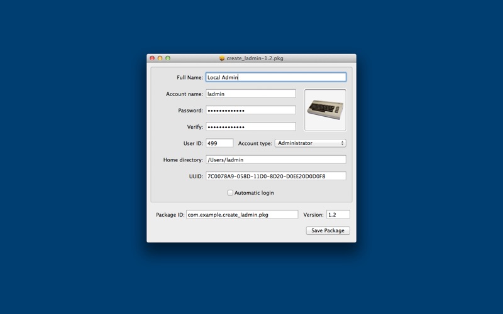
Task: Click the Package ID field
Action: point(242,215)
